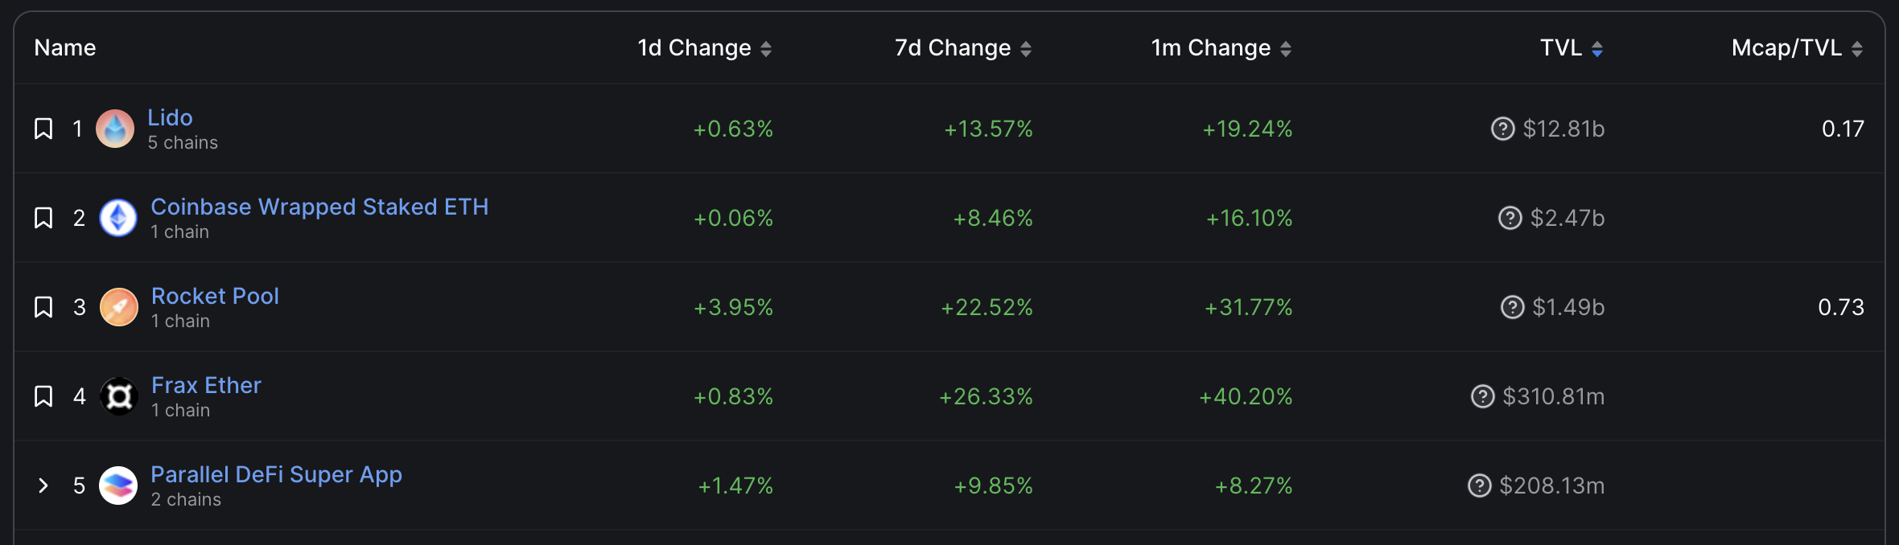Toggle bookmark for Rocket Pool

(x=43, y=307)
